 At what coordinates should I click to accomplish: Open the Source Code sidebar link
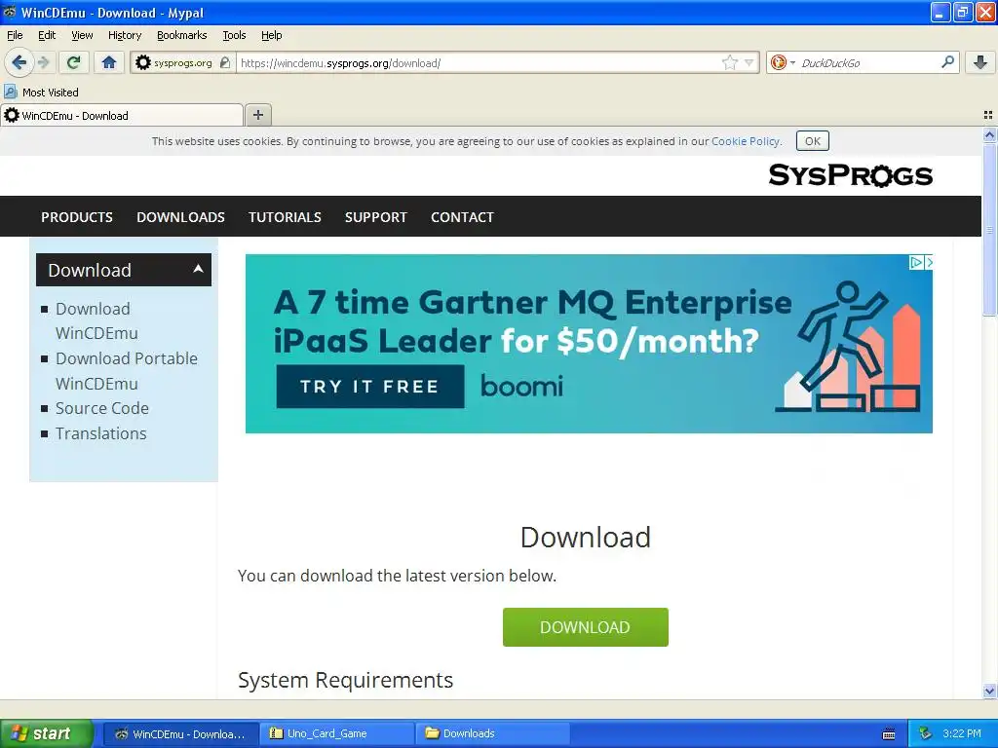(101, 408)
